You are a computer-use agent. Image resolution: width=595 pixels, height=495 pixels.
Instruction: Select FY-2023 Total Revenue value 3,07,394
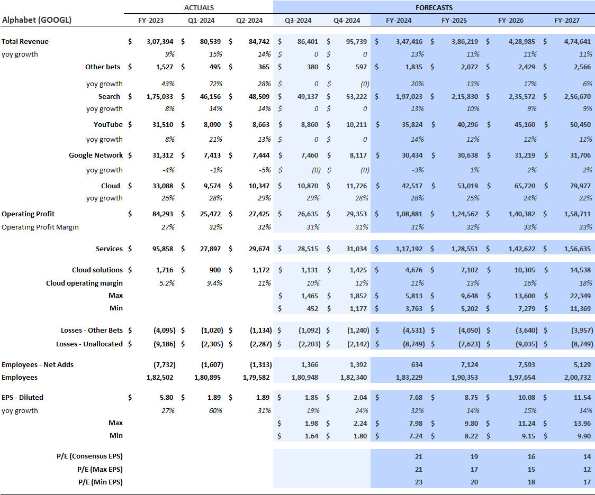[158, 41]
